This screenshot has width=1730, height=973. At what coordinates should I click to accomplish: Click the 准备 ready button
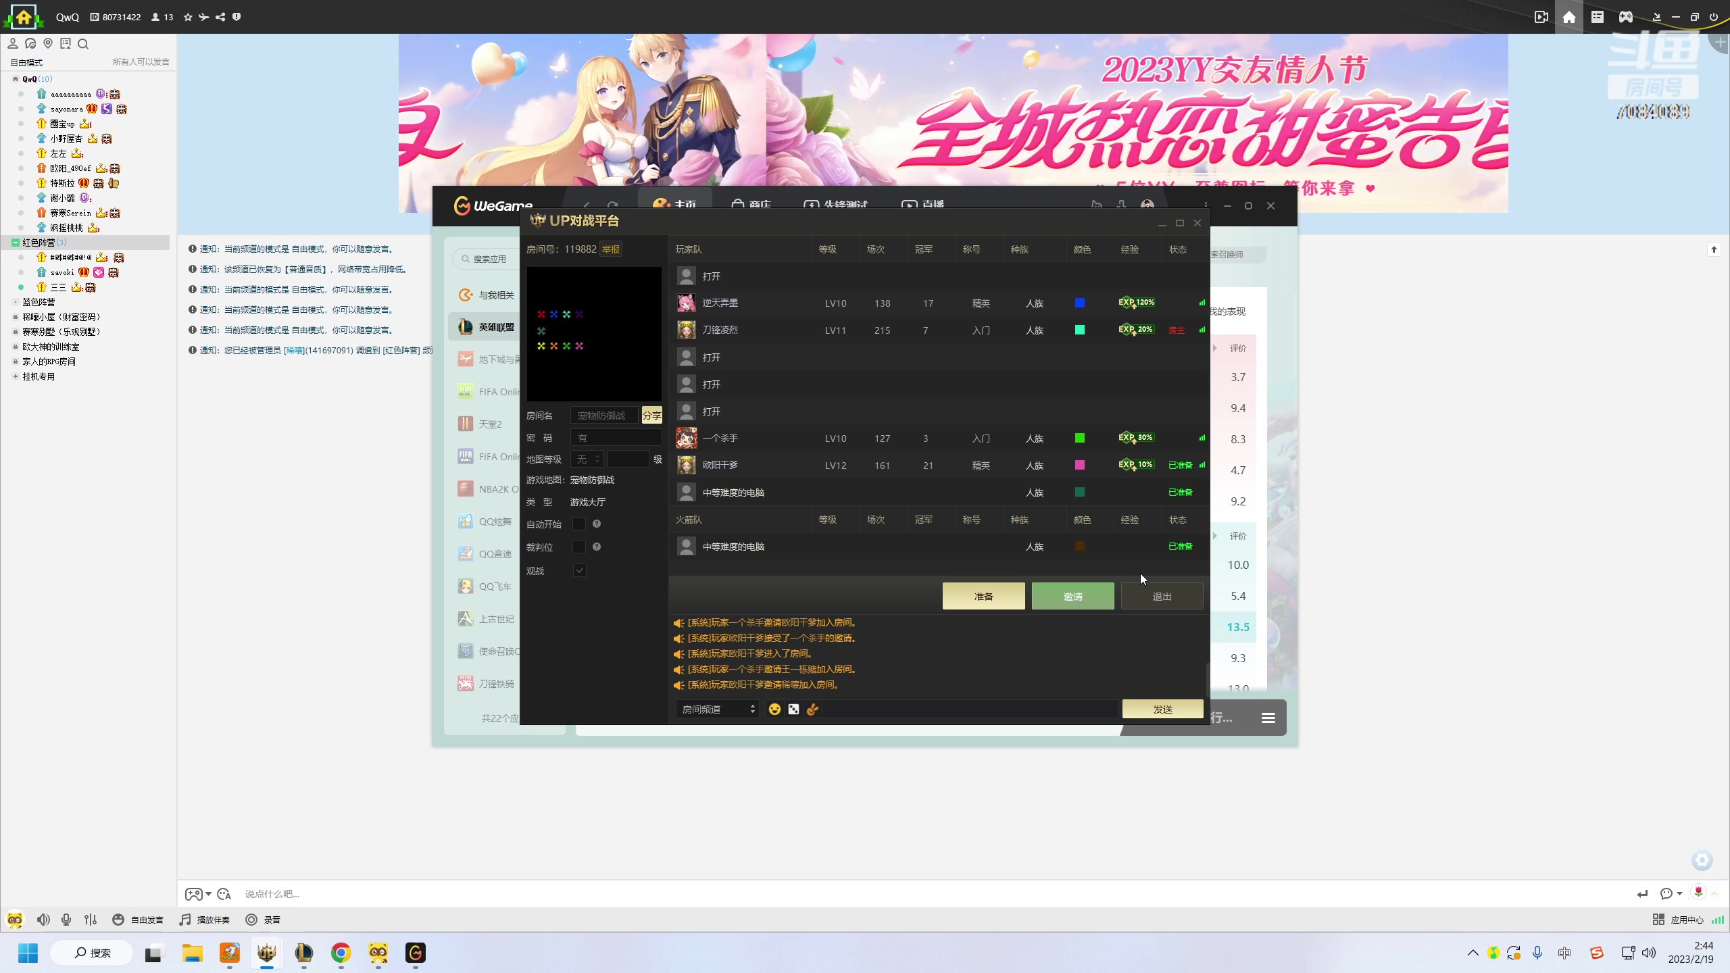pyautogui.click(x=983, y=596)
